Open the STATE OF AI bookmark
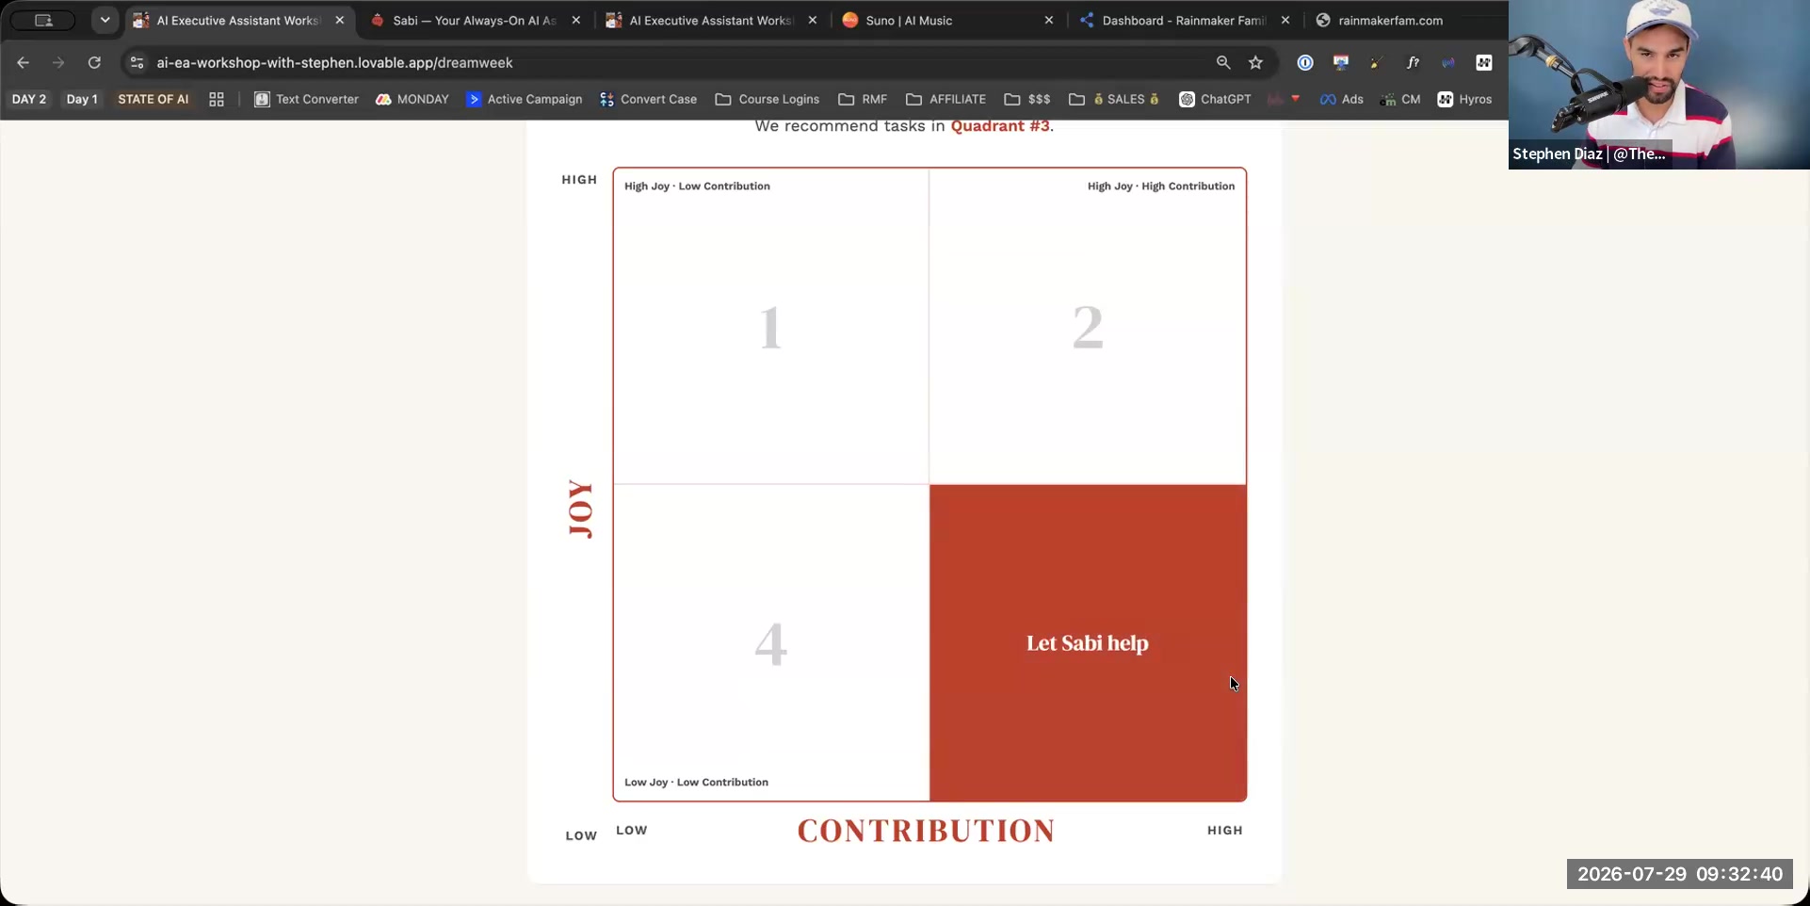This screenshot has height=906, width=1810. pyautogui.click(x=154, y=100)
